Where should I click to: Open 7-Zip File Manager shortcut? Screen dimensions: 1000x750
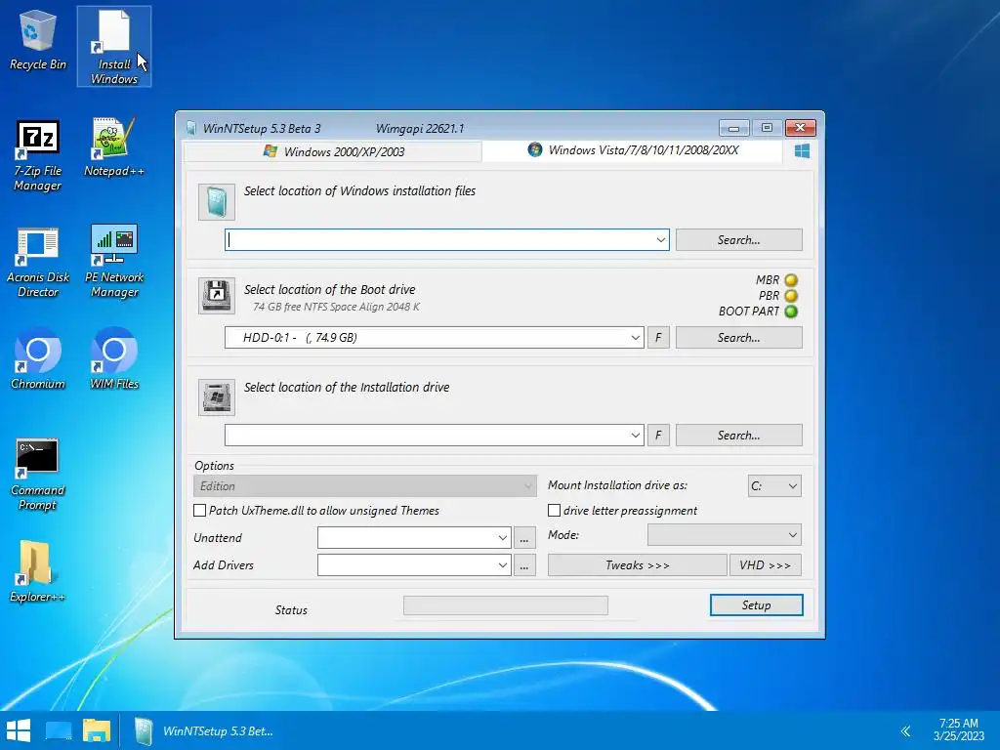38,156
